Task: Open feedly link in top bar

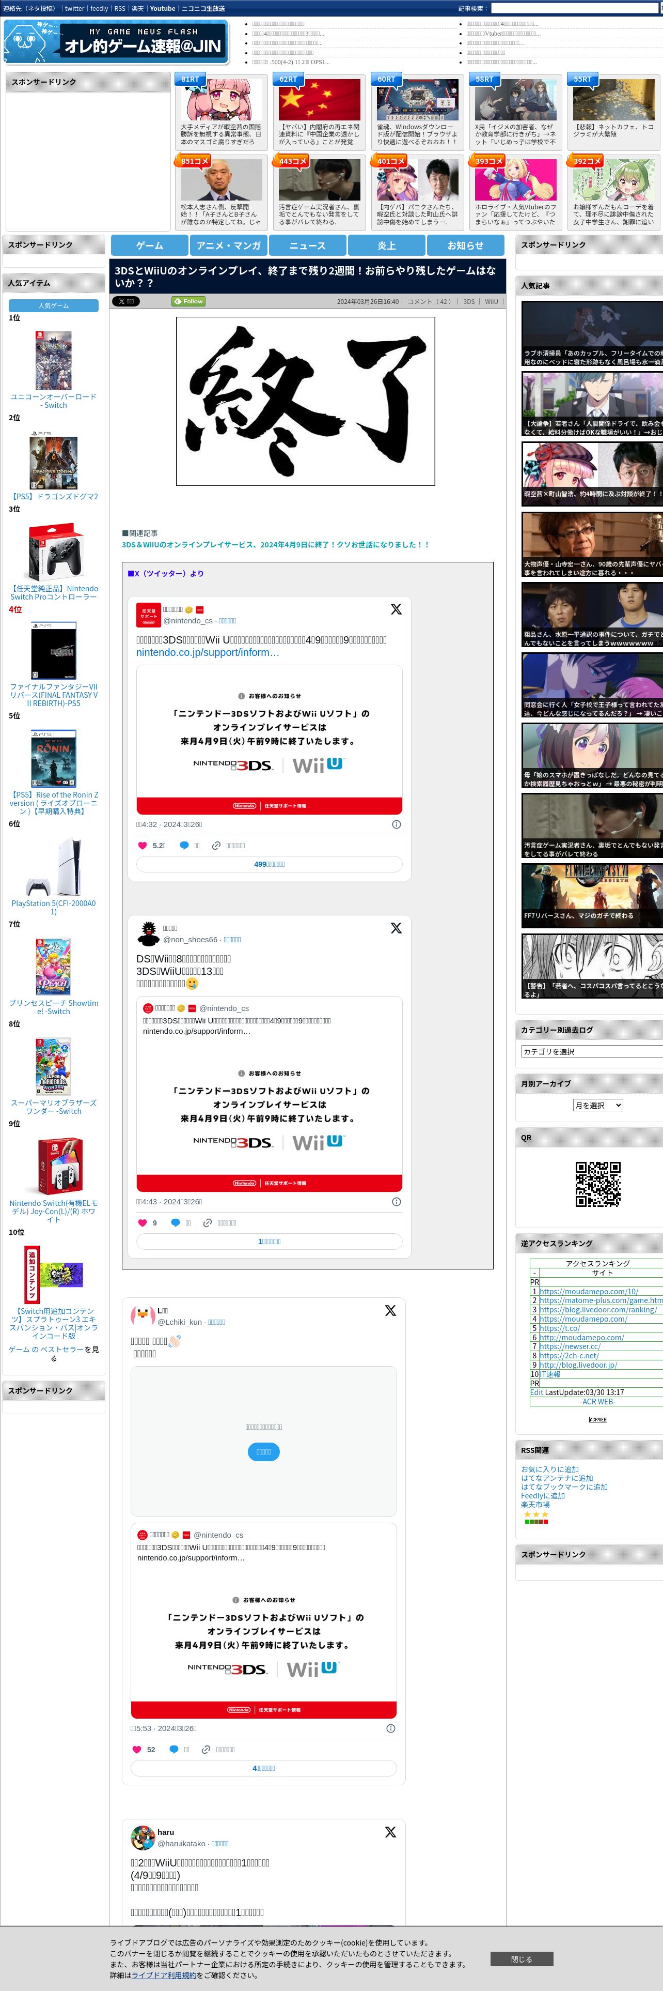Action: tap(99, 8)
